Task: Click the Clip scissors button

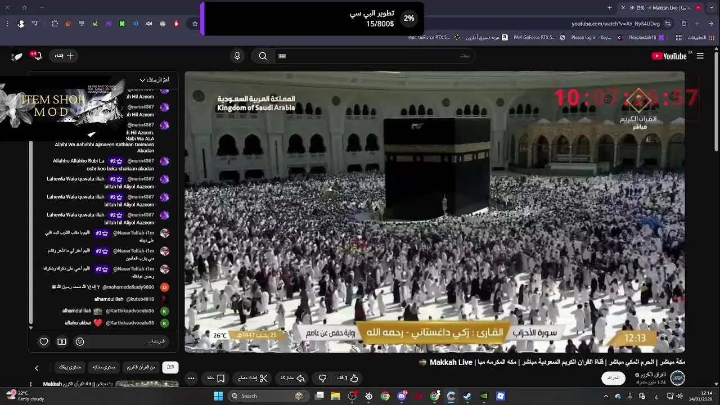Action: 253,378
